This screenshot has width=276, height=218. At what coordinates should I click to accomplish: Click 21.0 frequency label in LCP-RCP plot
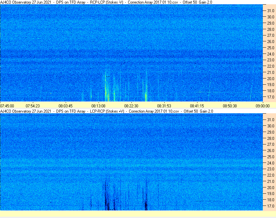[271, 181]
